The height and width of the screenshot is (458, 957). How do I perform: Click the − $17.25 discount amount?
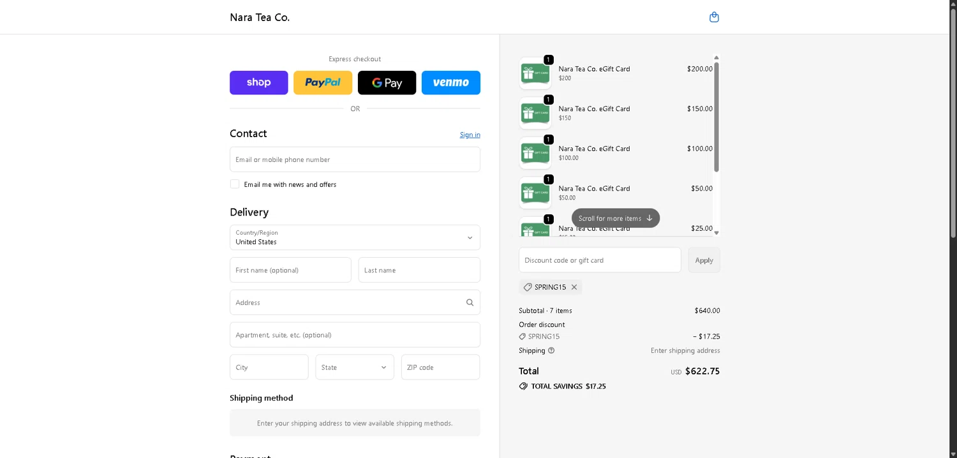[x=706, y=336]
